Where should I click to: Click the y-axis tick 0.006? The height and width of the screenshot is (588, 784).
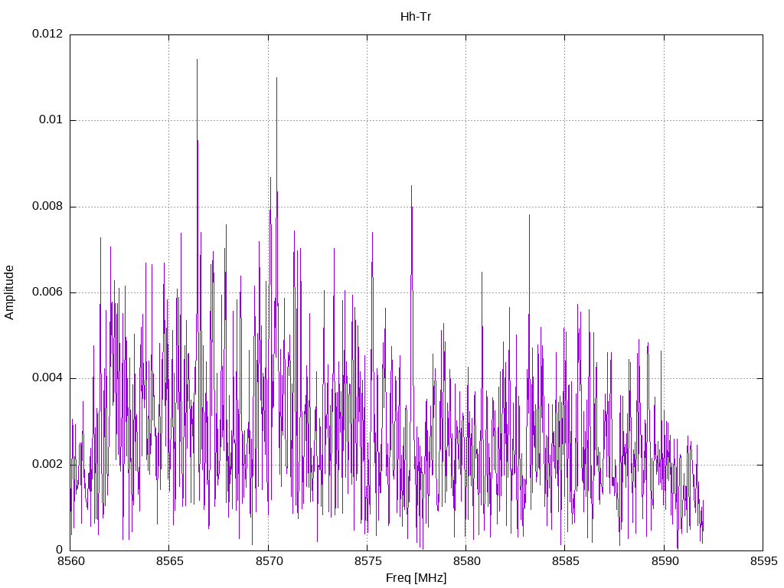tap(47, 292)
